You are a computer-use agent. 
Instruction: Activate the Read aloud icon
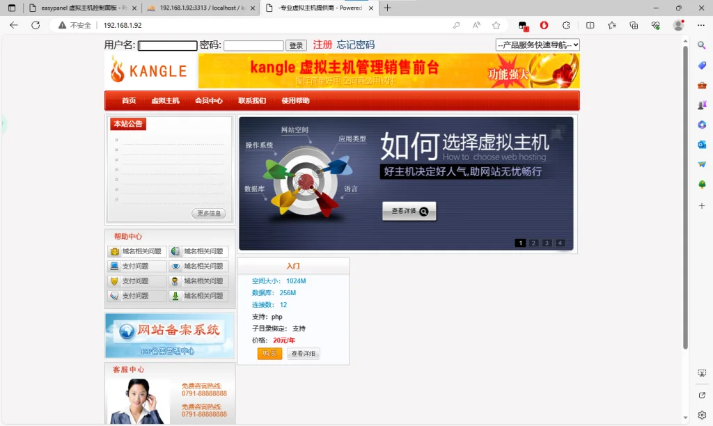coord(476,26)
